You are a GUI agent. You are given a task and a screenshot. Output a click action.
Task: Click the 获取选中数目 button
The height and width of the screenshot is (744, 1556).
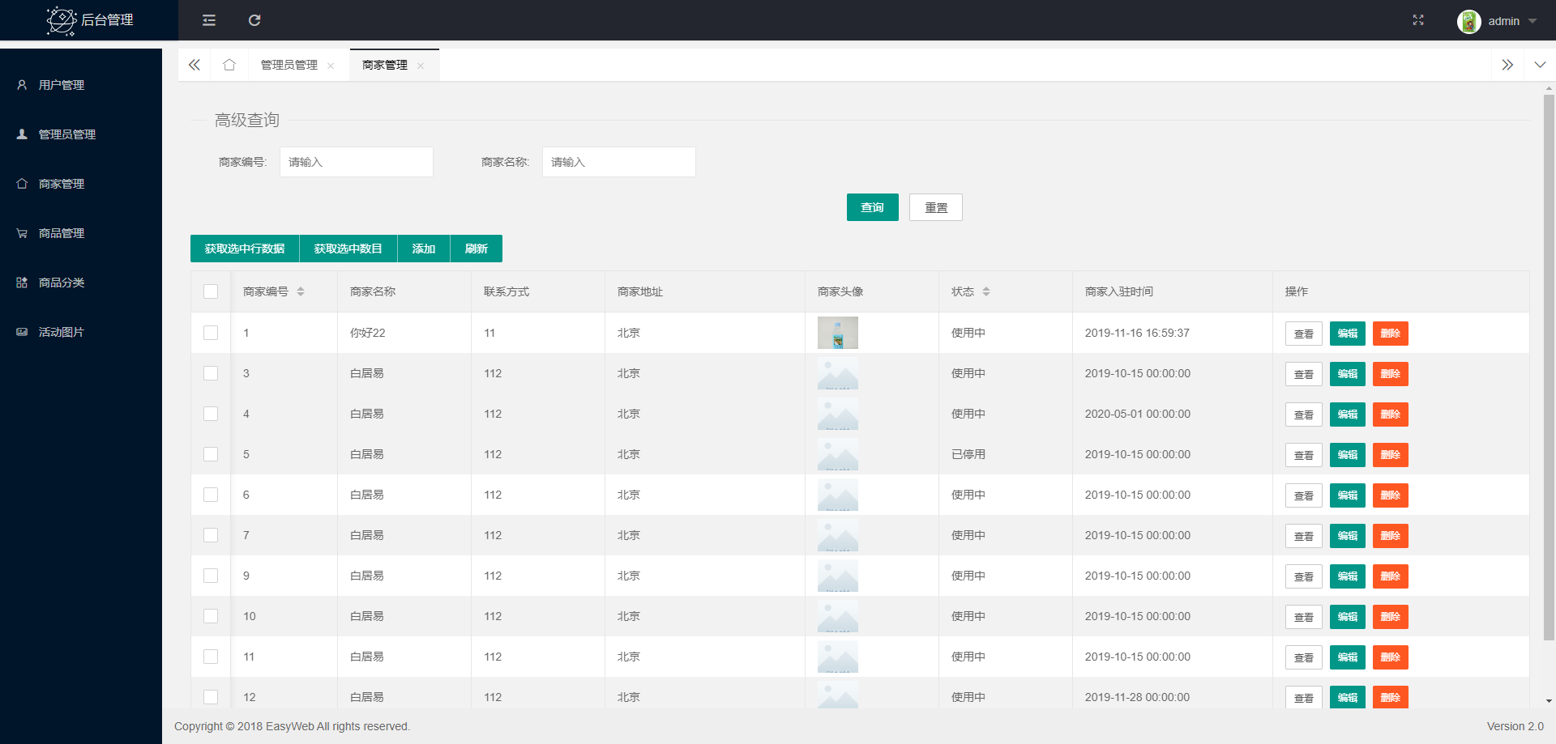348,249
